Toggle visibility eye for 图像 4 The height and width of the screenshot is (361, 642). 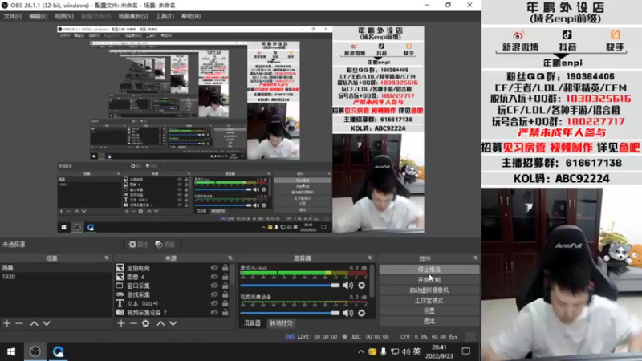point(214,277)
